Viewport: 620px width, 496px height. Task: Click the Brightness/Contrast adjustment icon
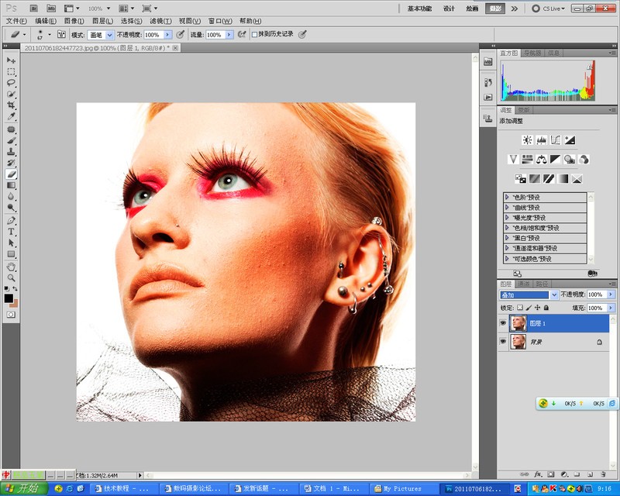527,140
